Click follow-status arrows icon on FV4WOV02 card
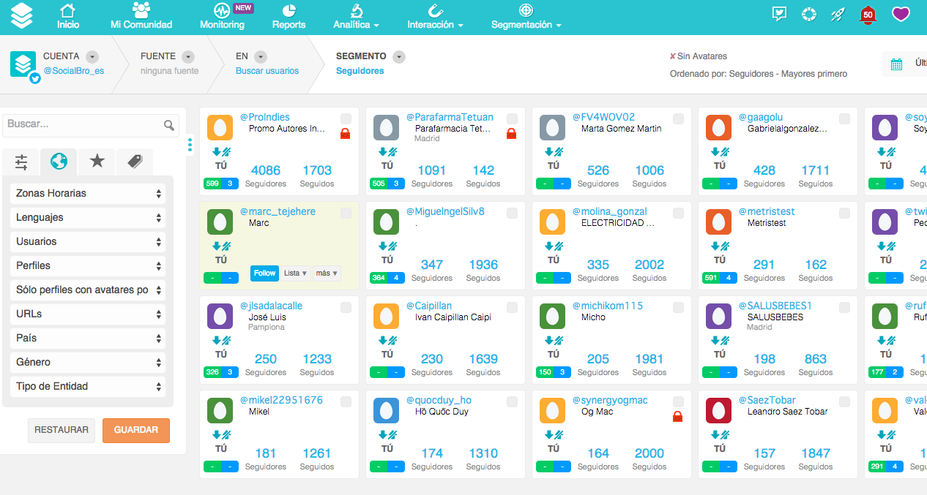The width and height of the screenshot is (927, 495). 553,152
